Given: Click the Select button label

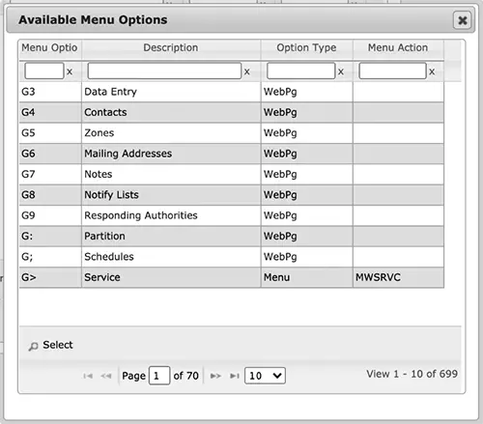Looking at the screenshot, I should [x=58, y=345].
